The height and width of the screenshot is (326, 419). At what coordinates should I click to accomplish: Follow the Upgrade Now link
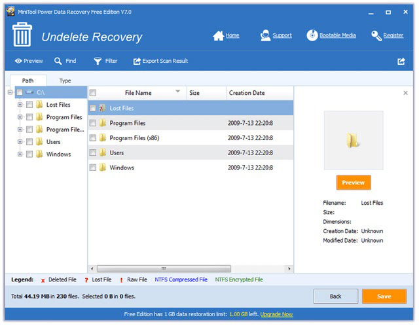(276, 314)
